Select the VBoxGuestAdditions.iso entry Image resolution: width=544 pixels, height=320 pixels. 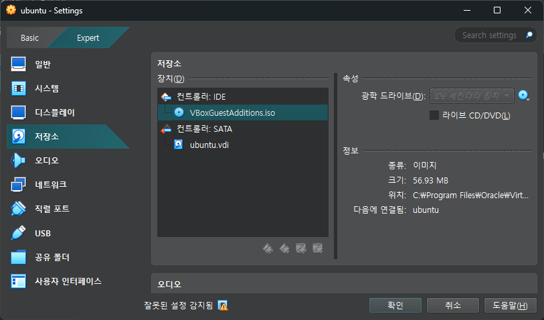coord(243,112)
